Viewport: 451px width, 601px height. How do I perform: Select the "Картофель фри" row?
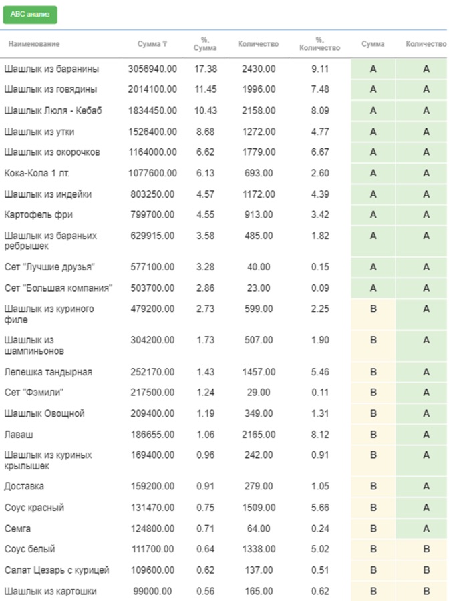(x=39, y=215)
